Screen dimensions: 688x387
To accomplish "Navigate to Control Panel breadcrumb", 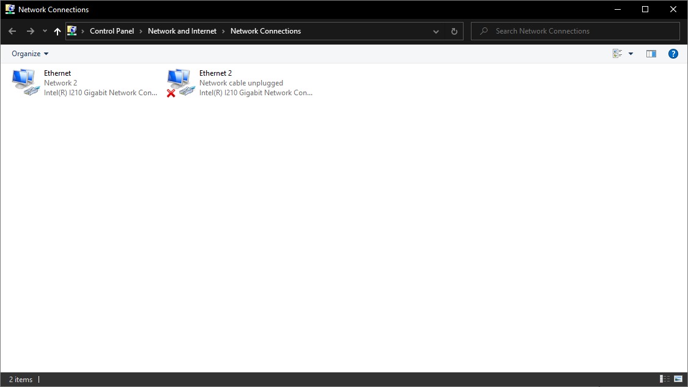I will click(111, 31).
